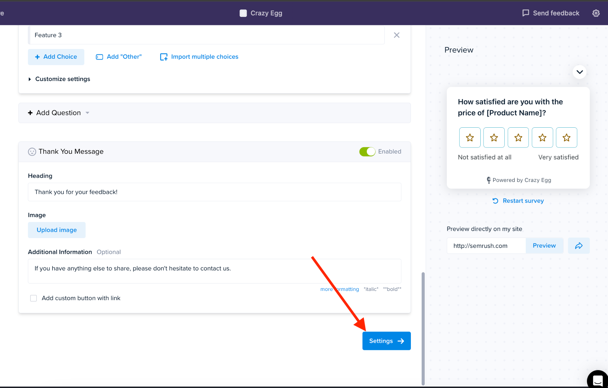Viewport: 608px width, 388px height.
Task: Disable the Thank You Message toggle
Action: [x=367, y=151]
